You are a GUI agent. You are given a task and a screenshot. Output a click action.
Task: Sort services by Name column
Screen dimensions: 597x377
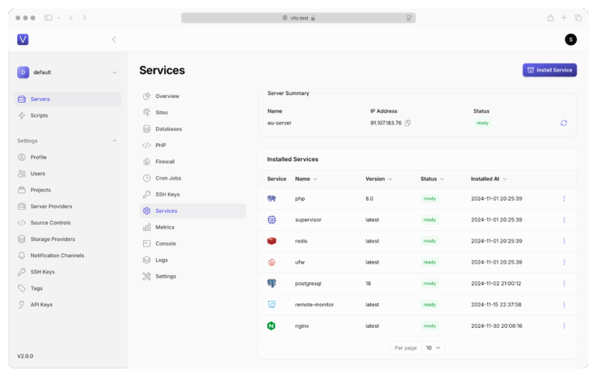[305, 179]
